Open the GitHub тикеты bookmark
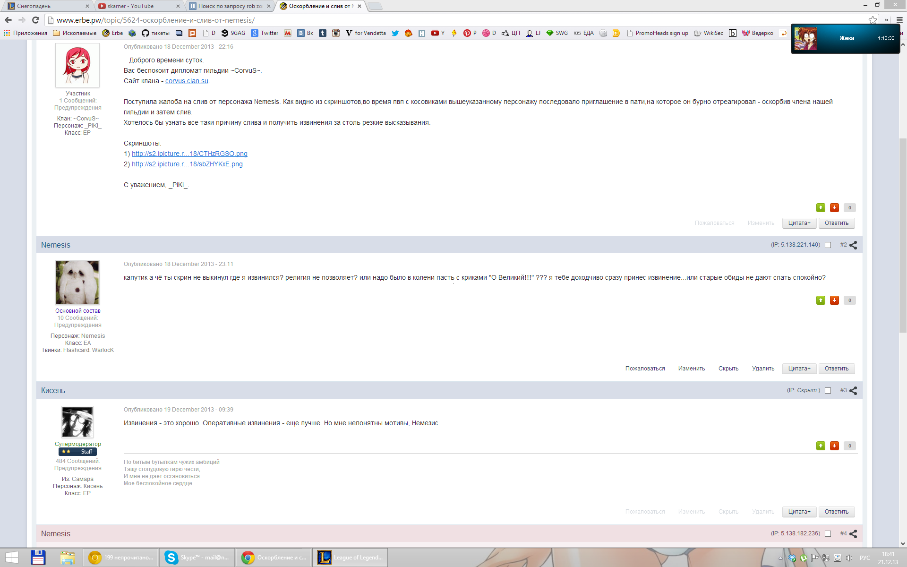 click(155, 33)
